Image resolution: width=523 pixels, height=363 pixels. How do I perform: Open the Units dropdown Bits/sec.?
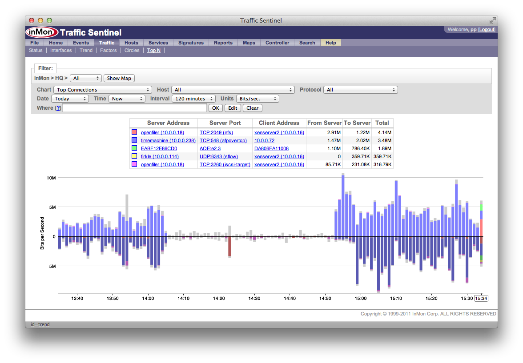(x=257, y=99)
